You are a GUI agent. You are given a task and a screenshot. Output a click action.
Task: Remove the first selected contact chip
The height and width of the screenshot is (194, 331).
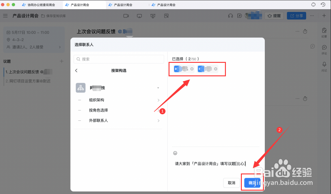tap(192, 69)
